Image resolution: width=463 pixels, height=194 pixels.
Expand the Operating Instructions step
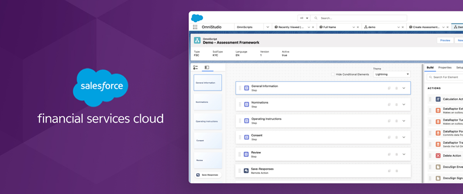tap(404, 121)
